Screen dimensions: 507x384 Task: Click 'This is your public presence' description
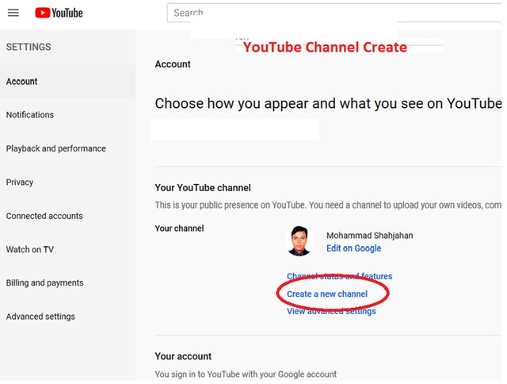click(328, 205)
